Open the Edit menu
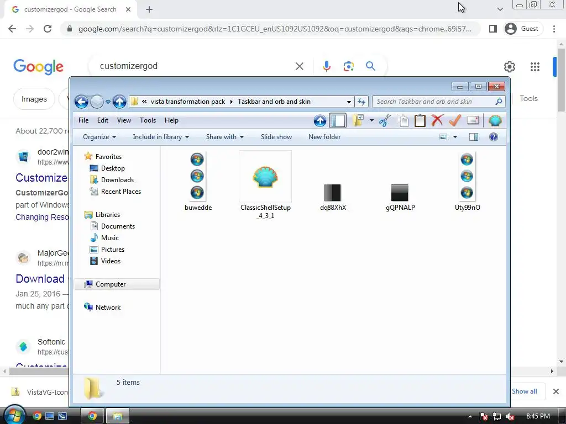The height and width of the screenshot is (424, 566). (x=102, y=120)
